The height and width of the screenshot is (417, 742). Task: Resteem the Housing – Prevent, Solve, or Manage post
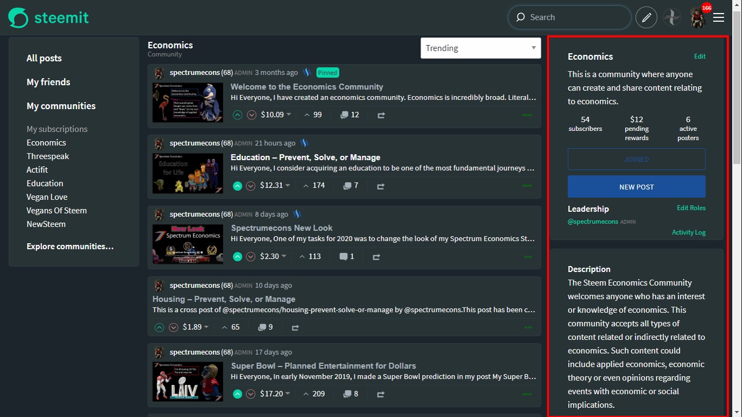[295, 327]
